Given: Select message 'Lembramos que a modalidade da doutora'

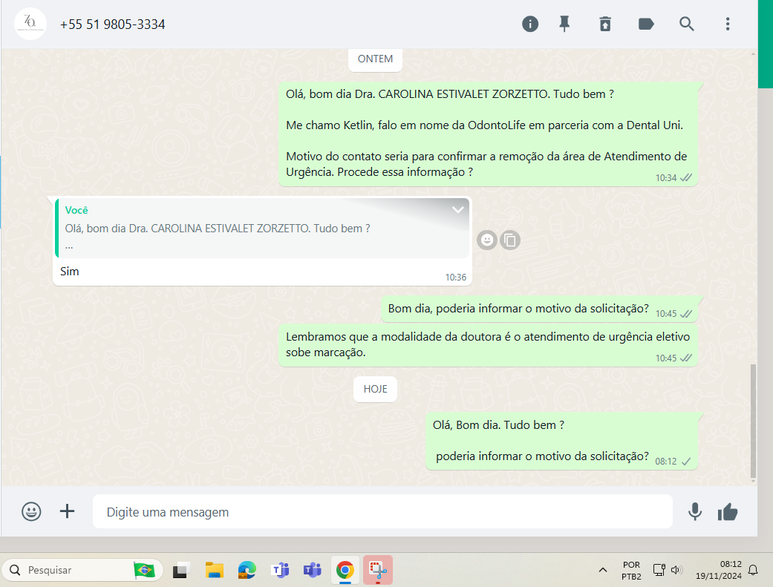Looking at the screenshot, I should point(488,344).
